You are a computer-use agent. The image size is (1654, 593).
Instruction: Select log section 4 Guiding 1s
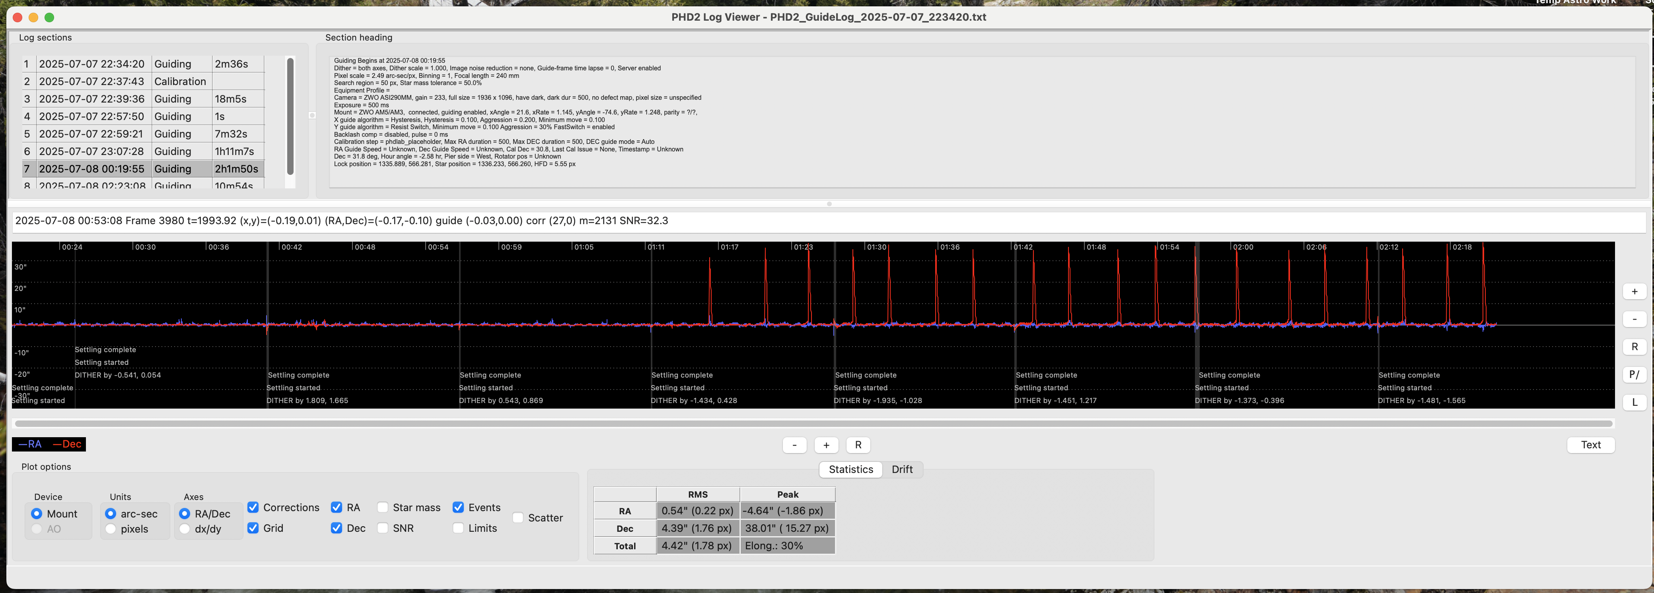pyautogui.click(x=142, y=116)
